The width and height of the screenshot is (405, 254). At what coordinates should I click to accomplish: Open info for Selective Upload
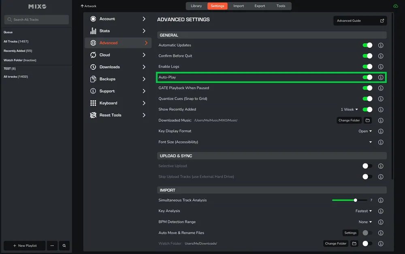pyautogui.click(x=381, y=166)
